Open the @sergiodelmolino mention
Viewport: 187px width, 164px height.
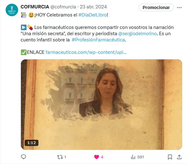tap(137, 34)
